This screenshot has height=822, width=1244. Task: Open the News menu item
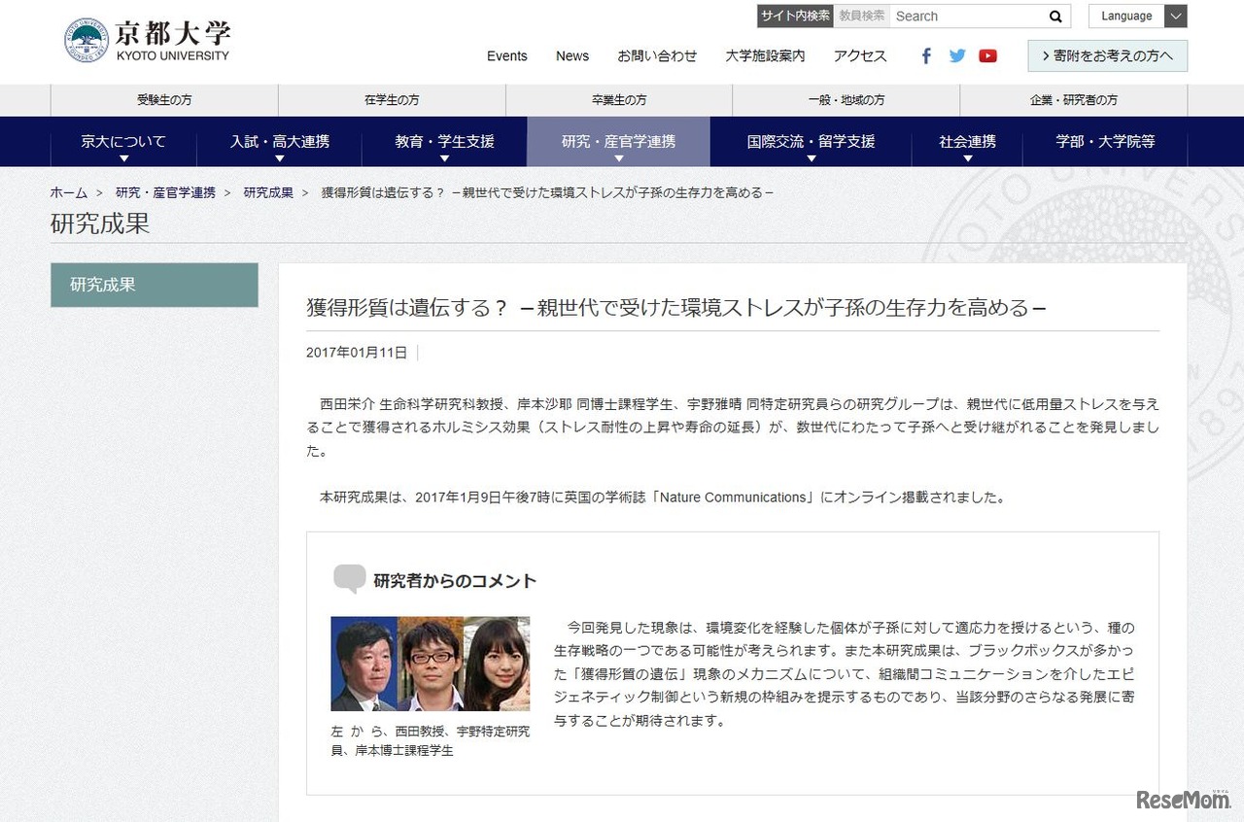pyautogui.click(x=571, y=56)
